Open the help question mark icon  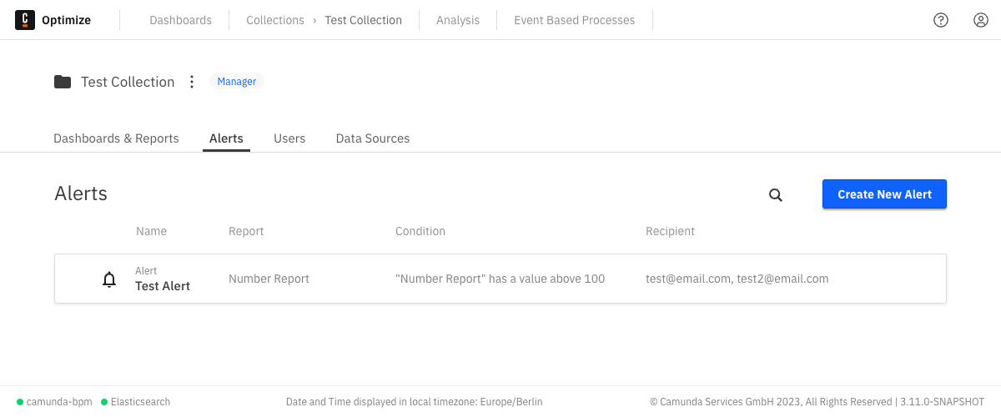point(941,20)
